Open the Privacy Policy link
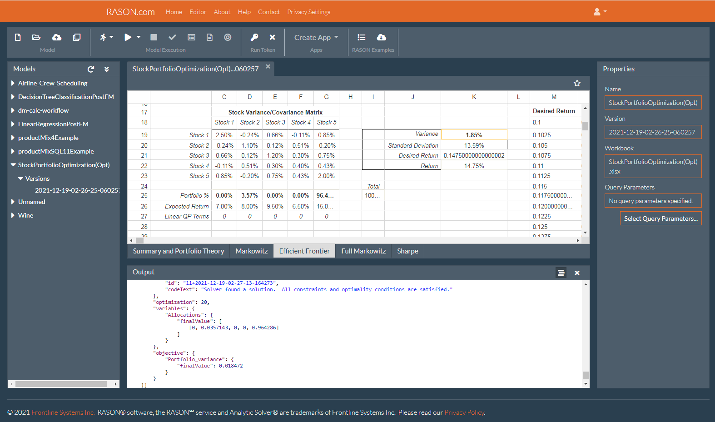715x422 pixels. click(x=464, y=412)
